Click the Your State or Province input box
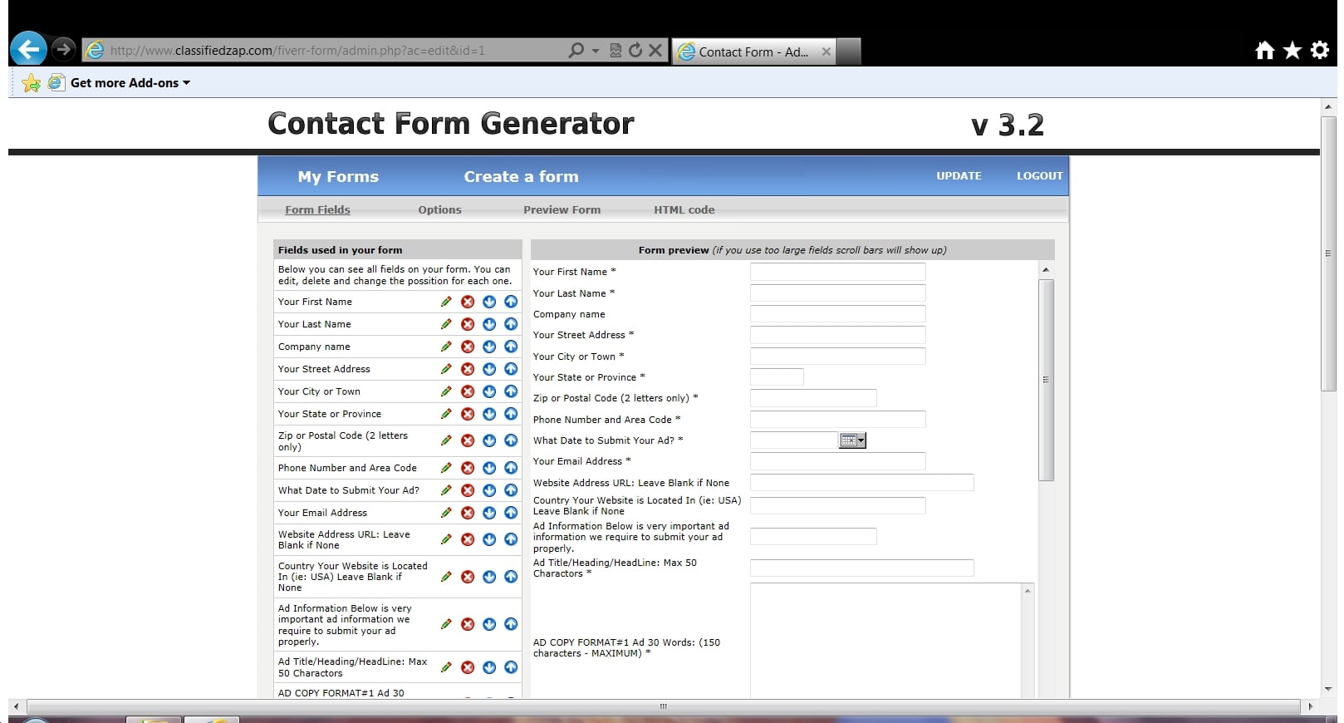This screenshot has height=723, width=1344. (x=777, y=376)
